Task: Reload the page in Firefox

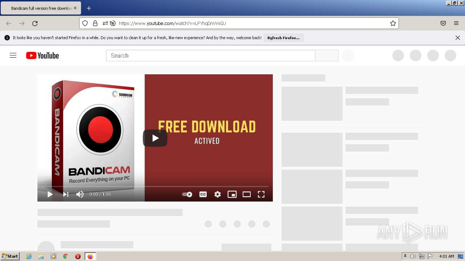Action: click(x=35, y=23)
